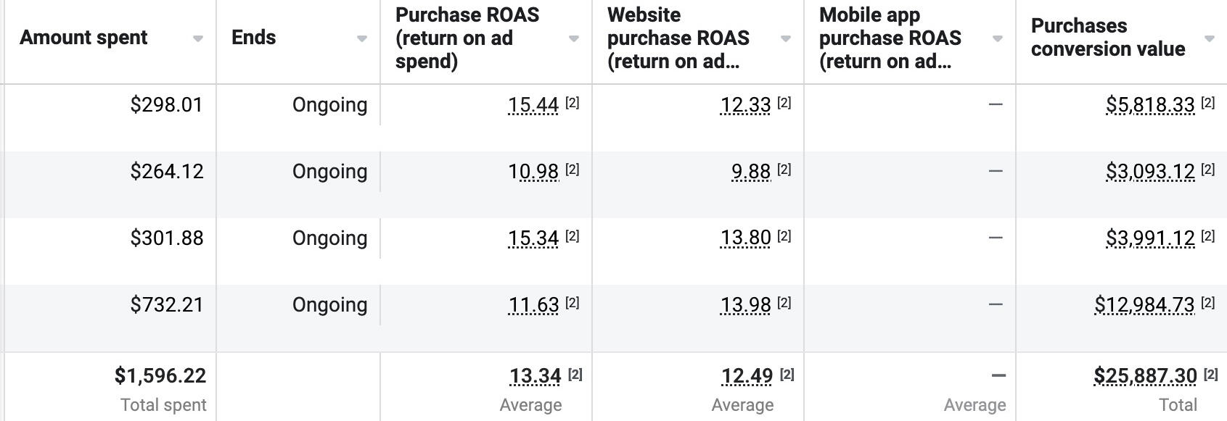This screenshot has height=421, width=1227.
Task: Click footnote [2] beside 13.34 average ROAS
Action: click(x=575, y=375)
